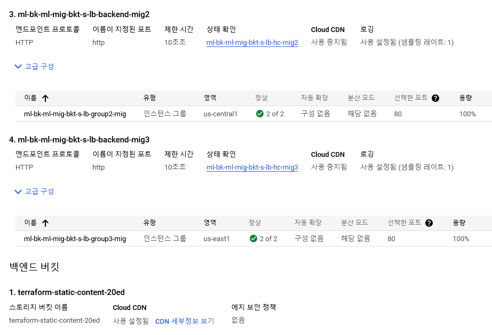Click the sort arrow beside 이름 in mig2 table
The height and width of the screenshot is (335, 492).
(x=45, y=98)
